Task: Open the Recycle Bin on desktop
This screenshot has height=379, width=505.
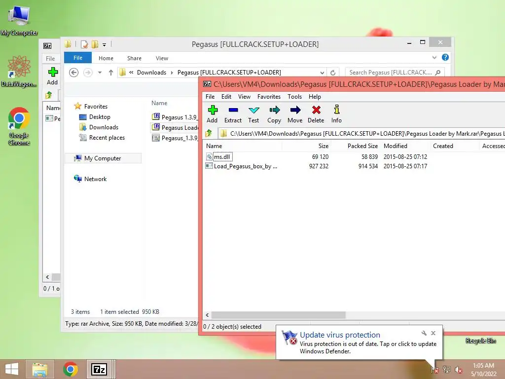Action: pyautogui.click(x=480, y=341)
